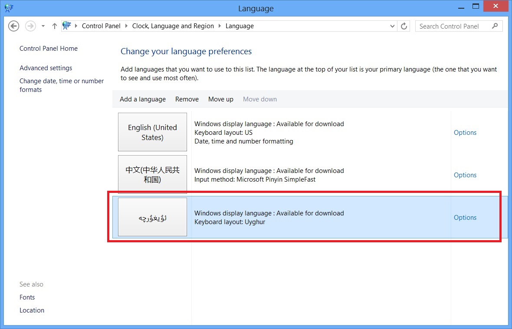Click 'Keyboard layout: Uyghur' text
This screenshot has width=512, height=329.
[230, 222]
